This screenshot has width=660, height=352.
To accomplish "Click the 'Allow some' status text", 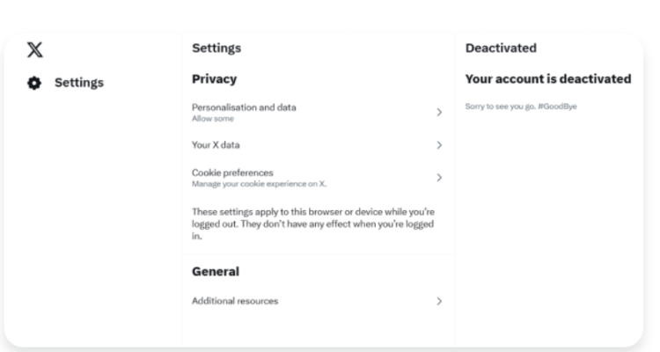I will click(213, 119).
